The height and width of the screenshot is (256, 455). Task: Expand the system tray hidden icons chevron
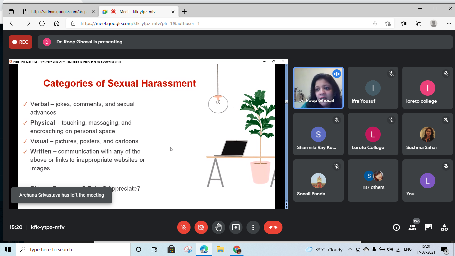coord(350,249)
